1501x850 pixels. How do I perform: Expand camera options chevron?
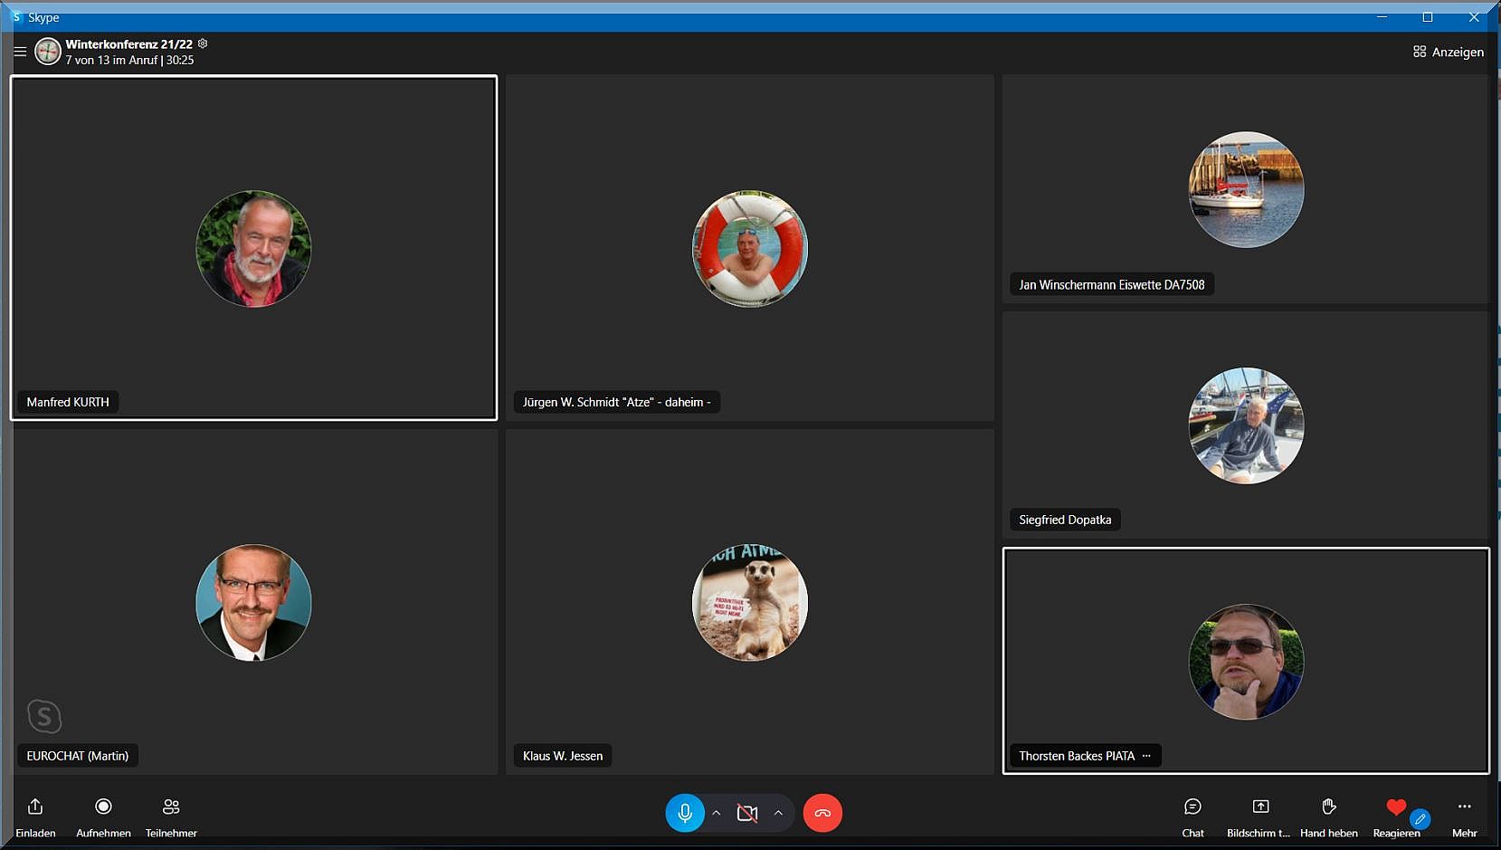pos(778,813)
